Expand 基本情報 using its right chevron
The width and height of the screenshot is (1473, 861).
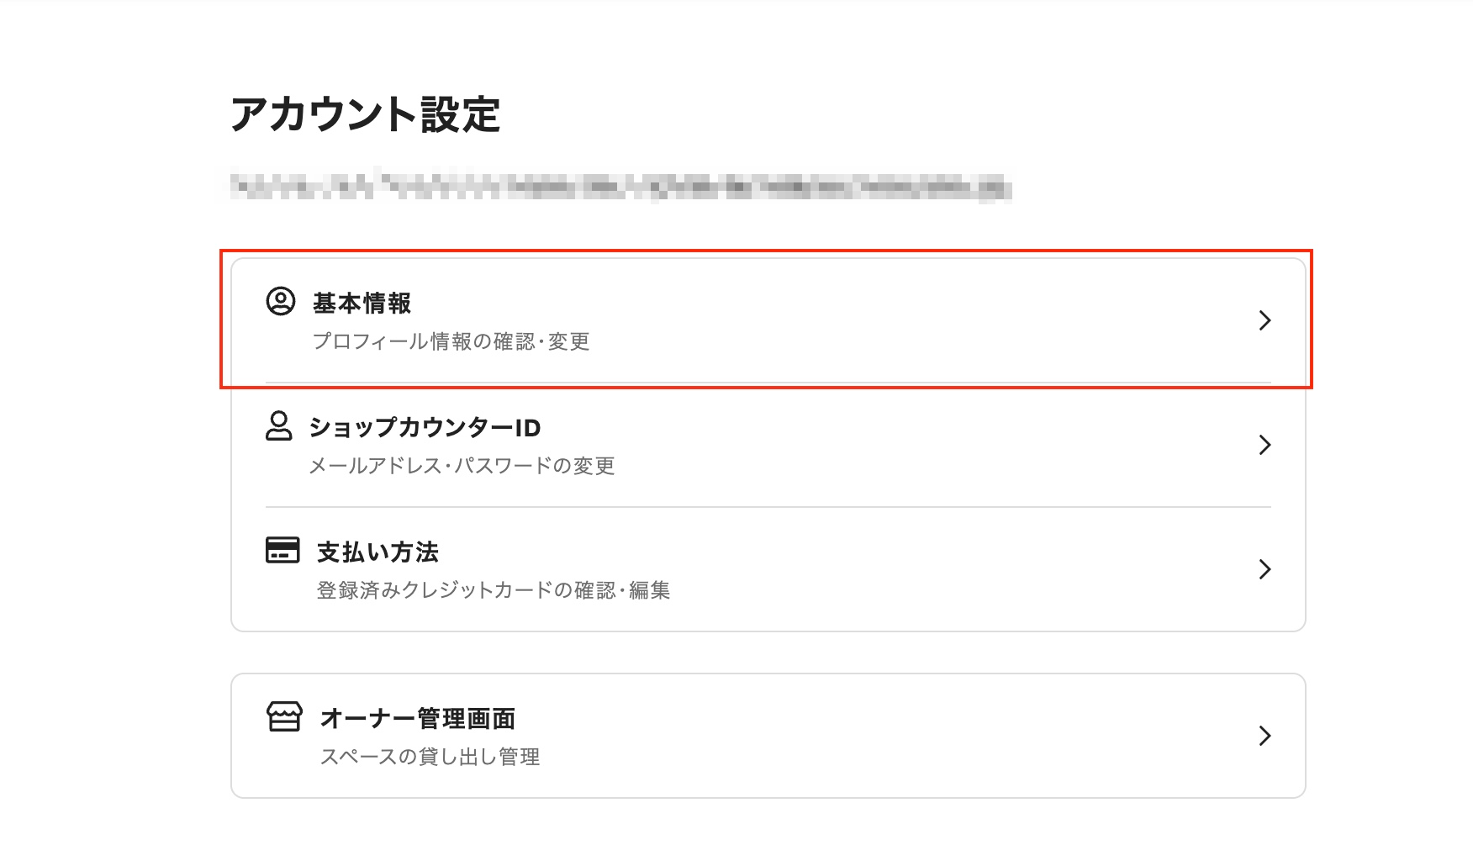(x=1264, y=320)
